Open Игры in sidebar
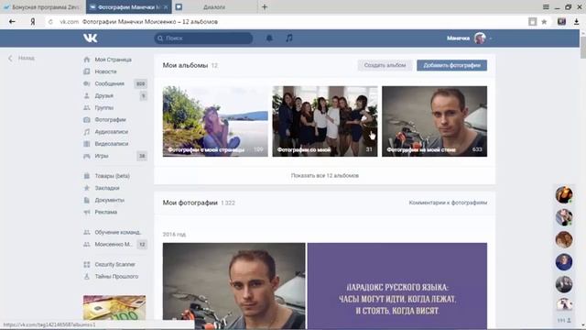This screenshot has width=586, height=330. point(102,156)
